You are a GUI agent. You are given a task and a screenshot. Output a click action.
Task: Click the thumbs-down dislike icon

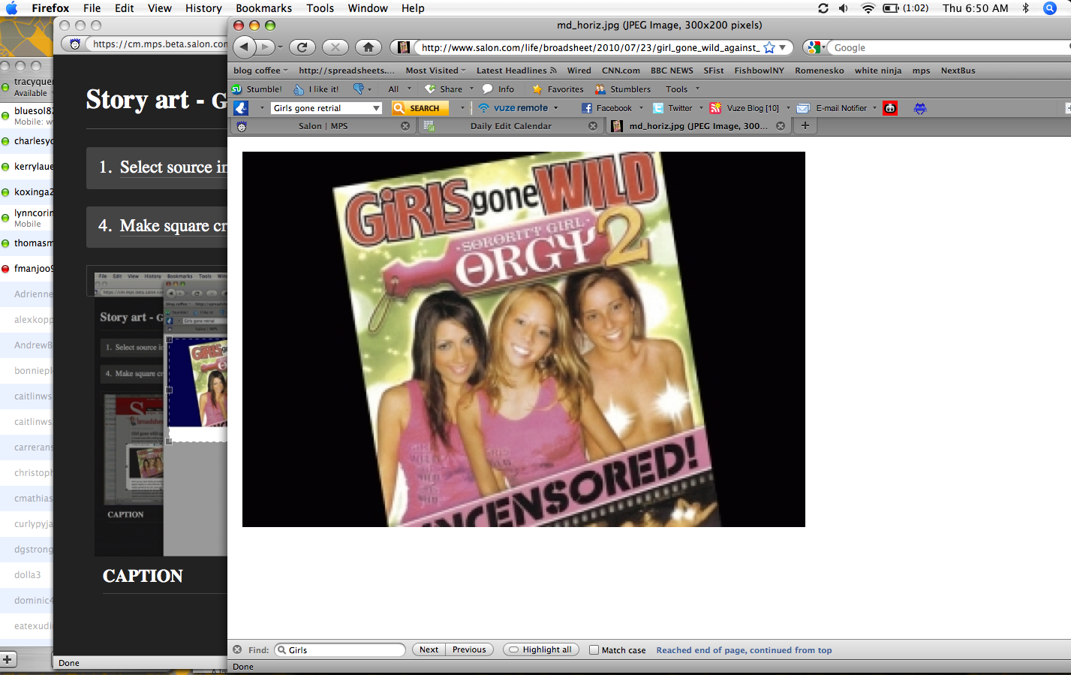(x=359, y=89)
